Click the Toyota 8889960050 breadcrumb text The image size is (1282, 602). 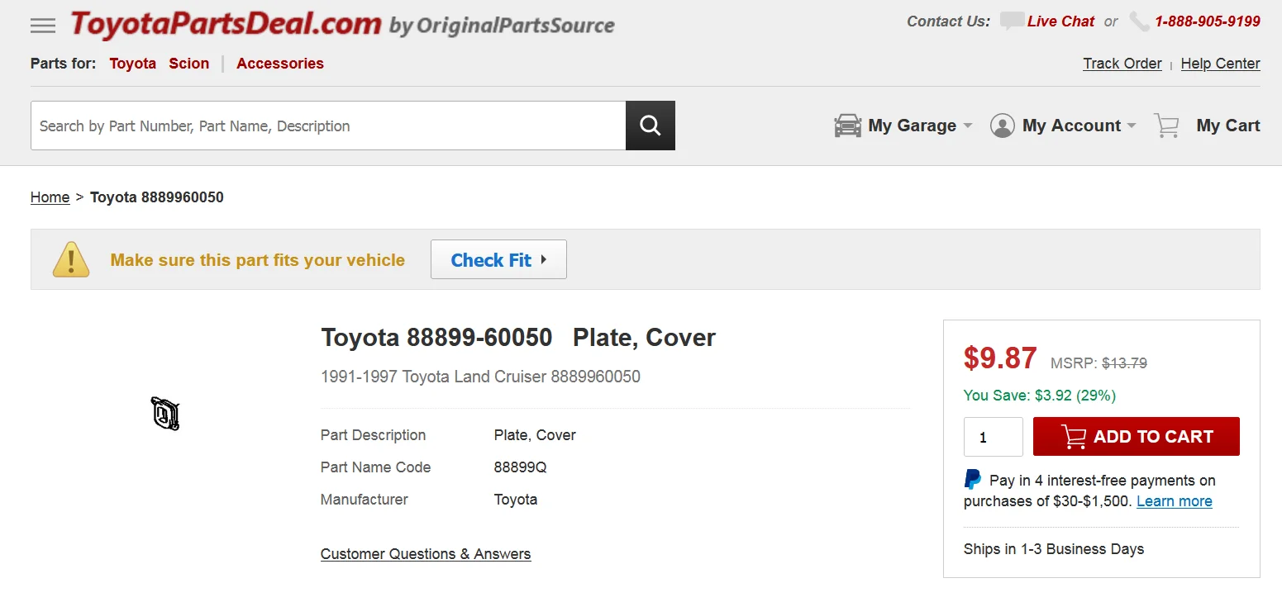(157, 197)
